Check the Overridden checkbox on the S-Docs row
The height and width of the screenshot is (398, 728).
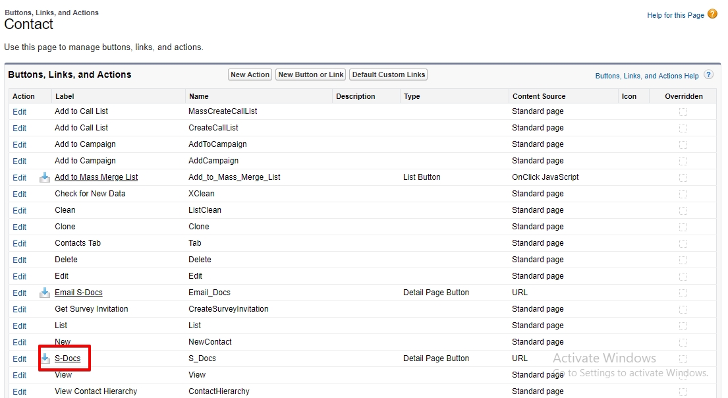683,358
